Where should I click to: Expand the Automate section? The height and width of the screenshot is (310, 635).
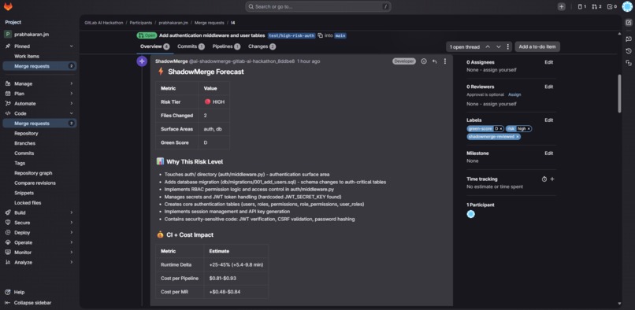pyautogui.click(x=39, y=104)
